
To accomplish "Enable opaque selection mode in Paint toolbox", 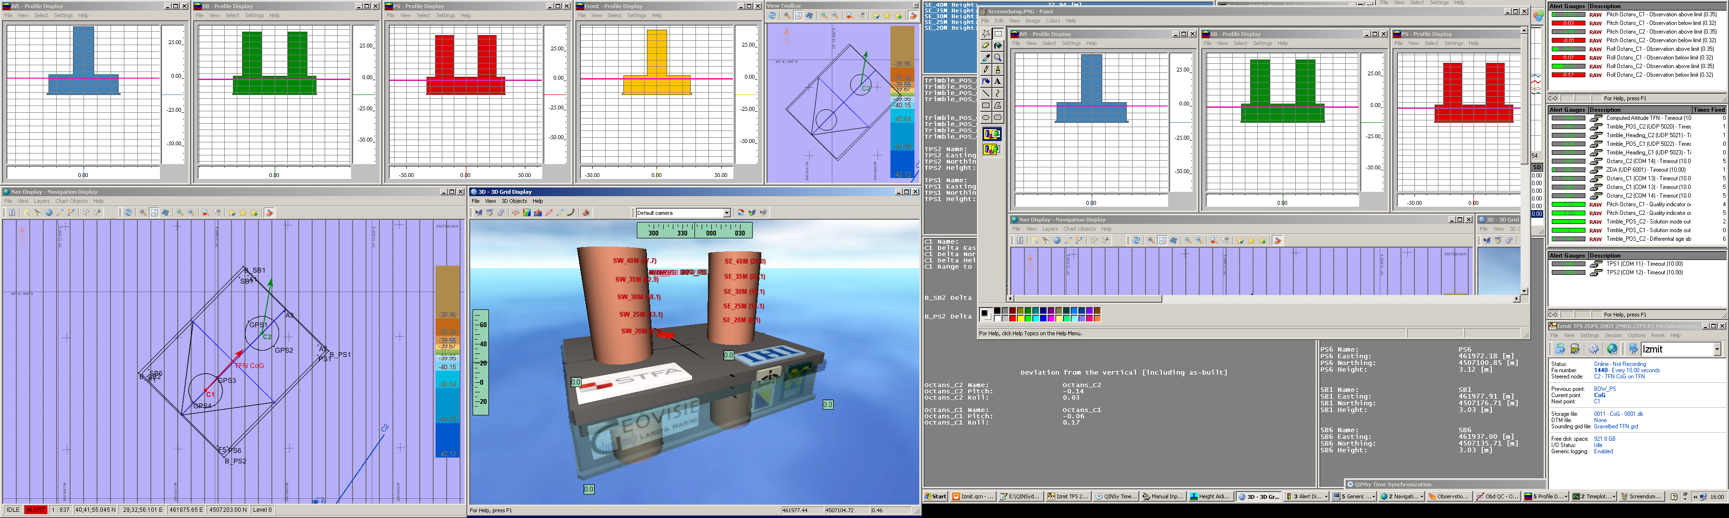I will pyautogui.click(x=991, y=134).
